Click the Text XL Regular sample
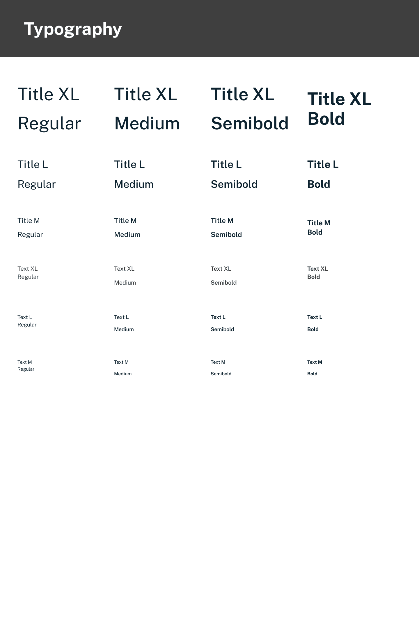The height and width of the screenshot is (637, 419). coord(28,273)
